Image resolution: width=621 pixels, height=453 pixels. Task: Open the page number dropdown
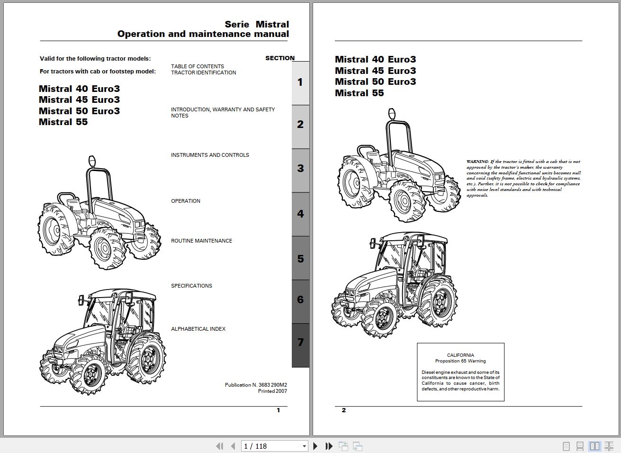[x=304, y=446]
